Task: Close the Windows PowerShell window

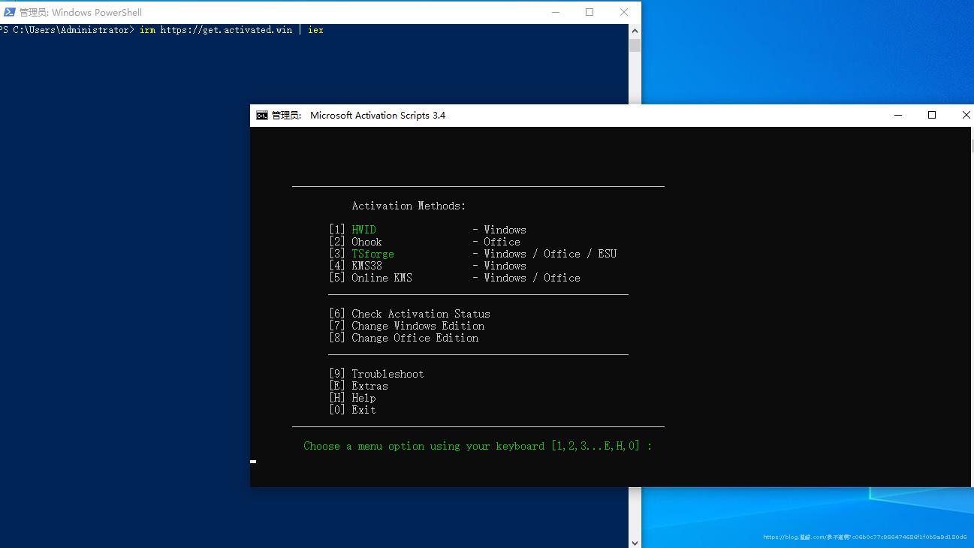Action: click(624, 12)
